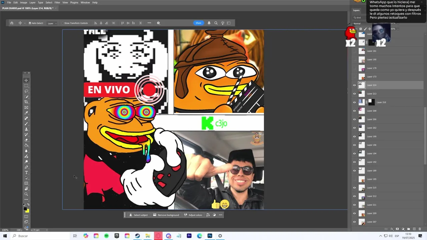Select the Crop tool
The height and width of the screenshot is (240, 427).
26,102
